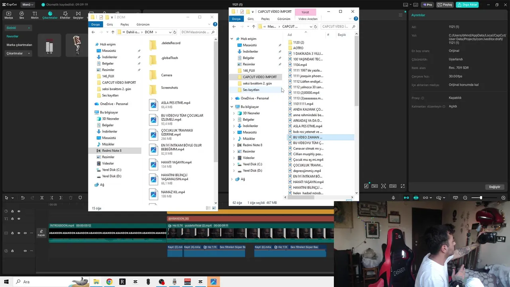
Task: Click the Pro upgrade button
Action: point(428,4)
